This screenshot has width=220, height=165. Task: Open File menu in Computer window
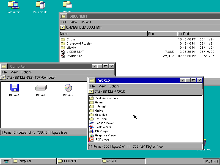coord(4,72)
